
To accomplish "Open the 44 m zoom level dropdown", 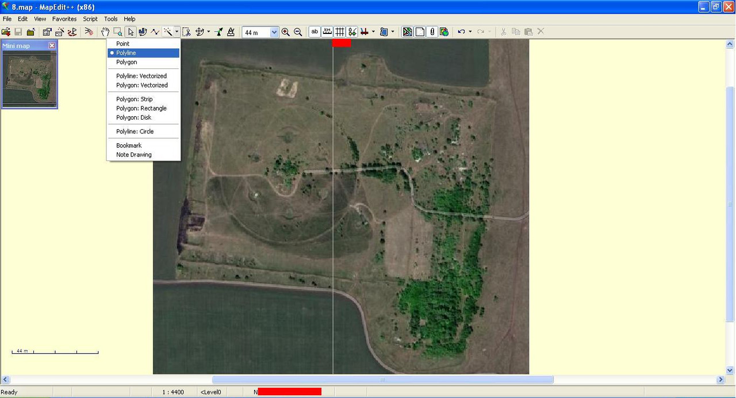I will (x=274, y=33).
